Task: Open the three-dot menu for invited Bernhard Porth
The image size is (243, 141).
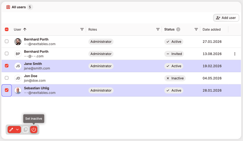Action: (235, 54)
